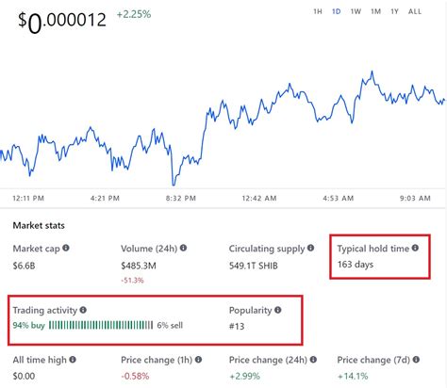The width and height of the screenshot is (447, 388).
Task: Open Typical hold time info icon
Action: click(x=415, y=248)
